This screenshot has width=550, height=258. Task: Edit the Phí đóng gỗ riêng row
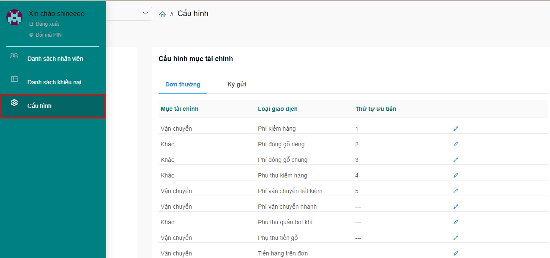(x=456, y=144)
